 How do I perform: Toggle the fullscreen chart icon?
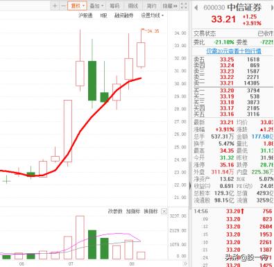tap(183, 6)
